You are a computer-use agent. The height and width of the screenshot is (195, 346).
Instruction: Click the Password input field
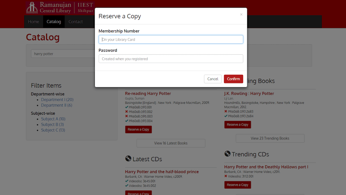pos(171,59)
